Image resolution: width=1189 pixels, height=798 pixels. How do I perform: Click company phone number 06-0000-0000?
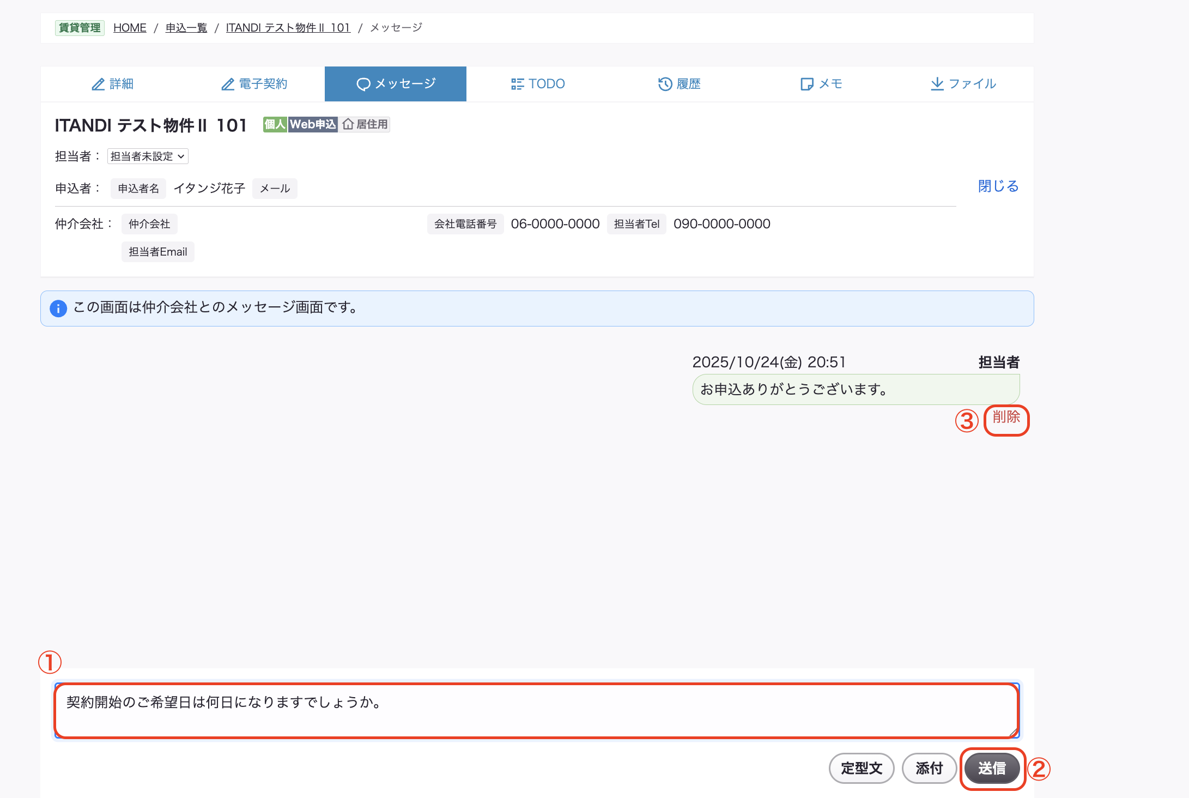pyautogui.click(x=555, y=224)
